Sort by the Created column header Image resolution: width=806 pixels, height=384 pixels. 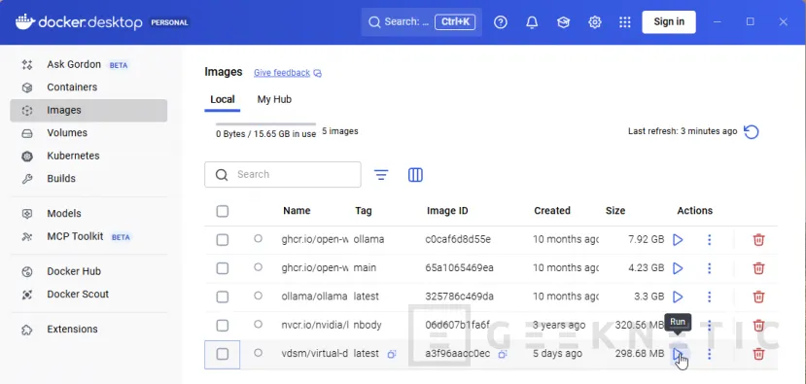coord(552,211)
